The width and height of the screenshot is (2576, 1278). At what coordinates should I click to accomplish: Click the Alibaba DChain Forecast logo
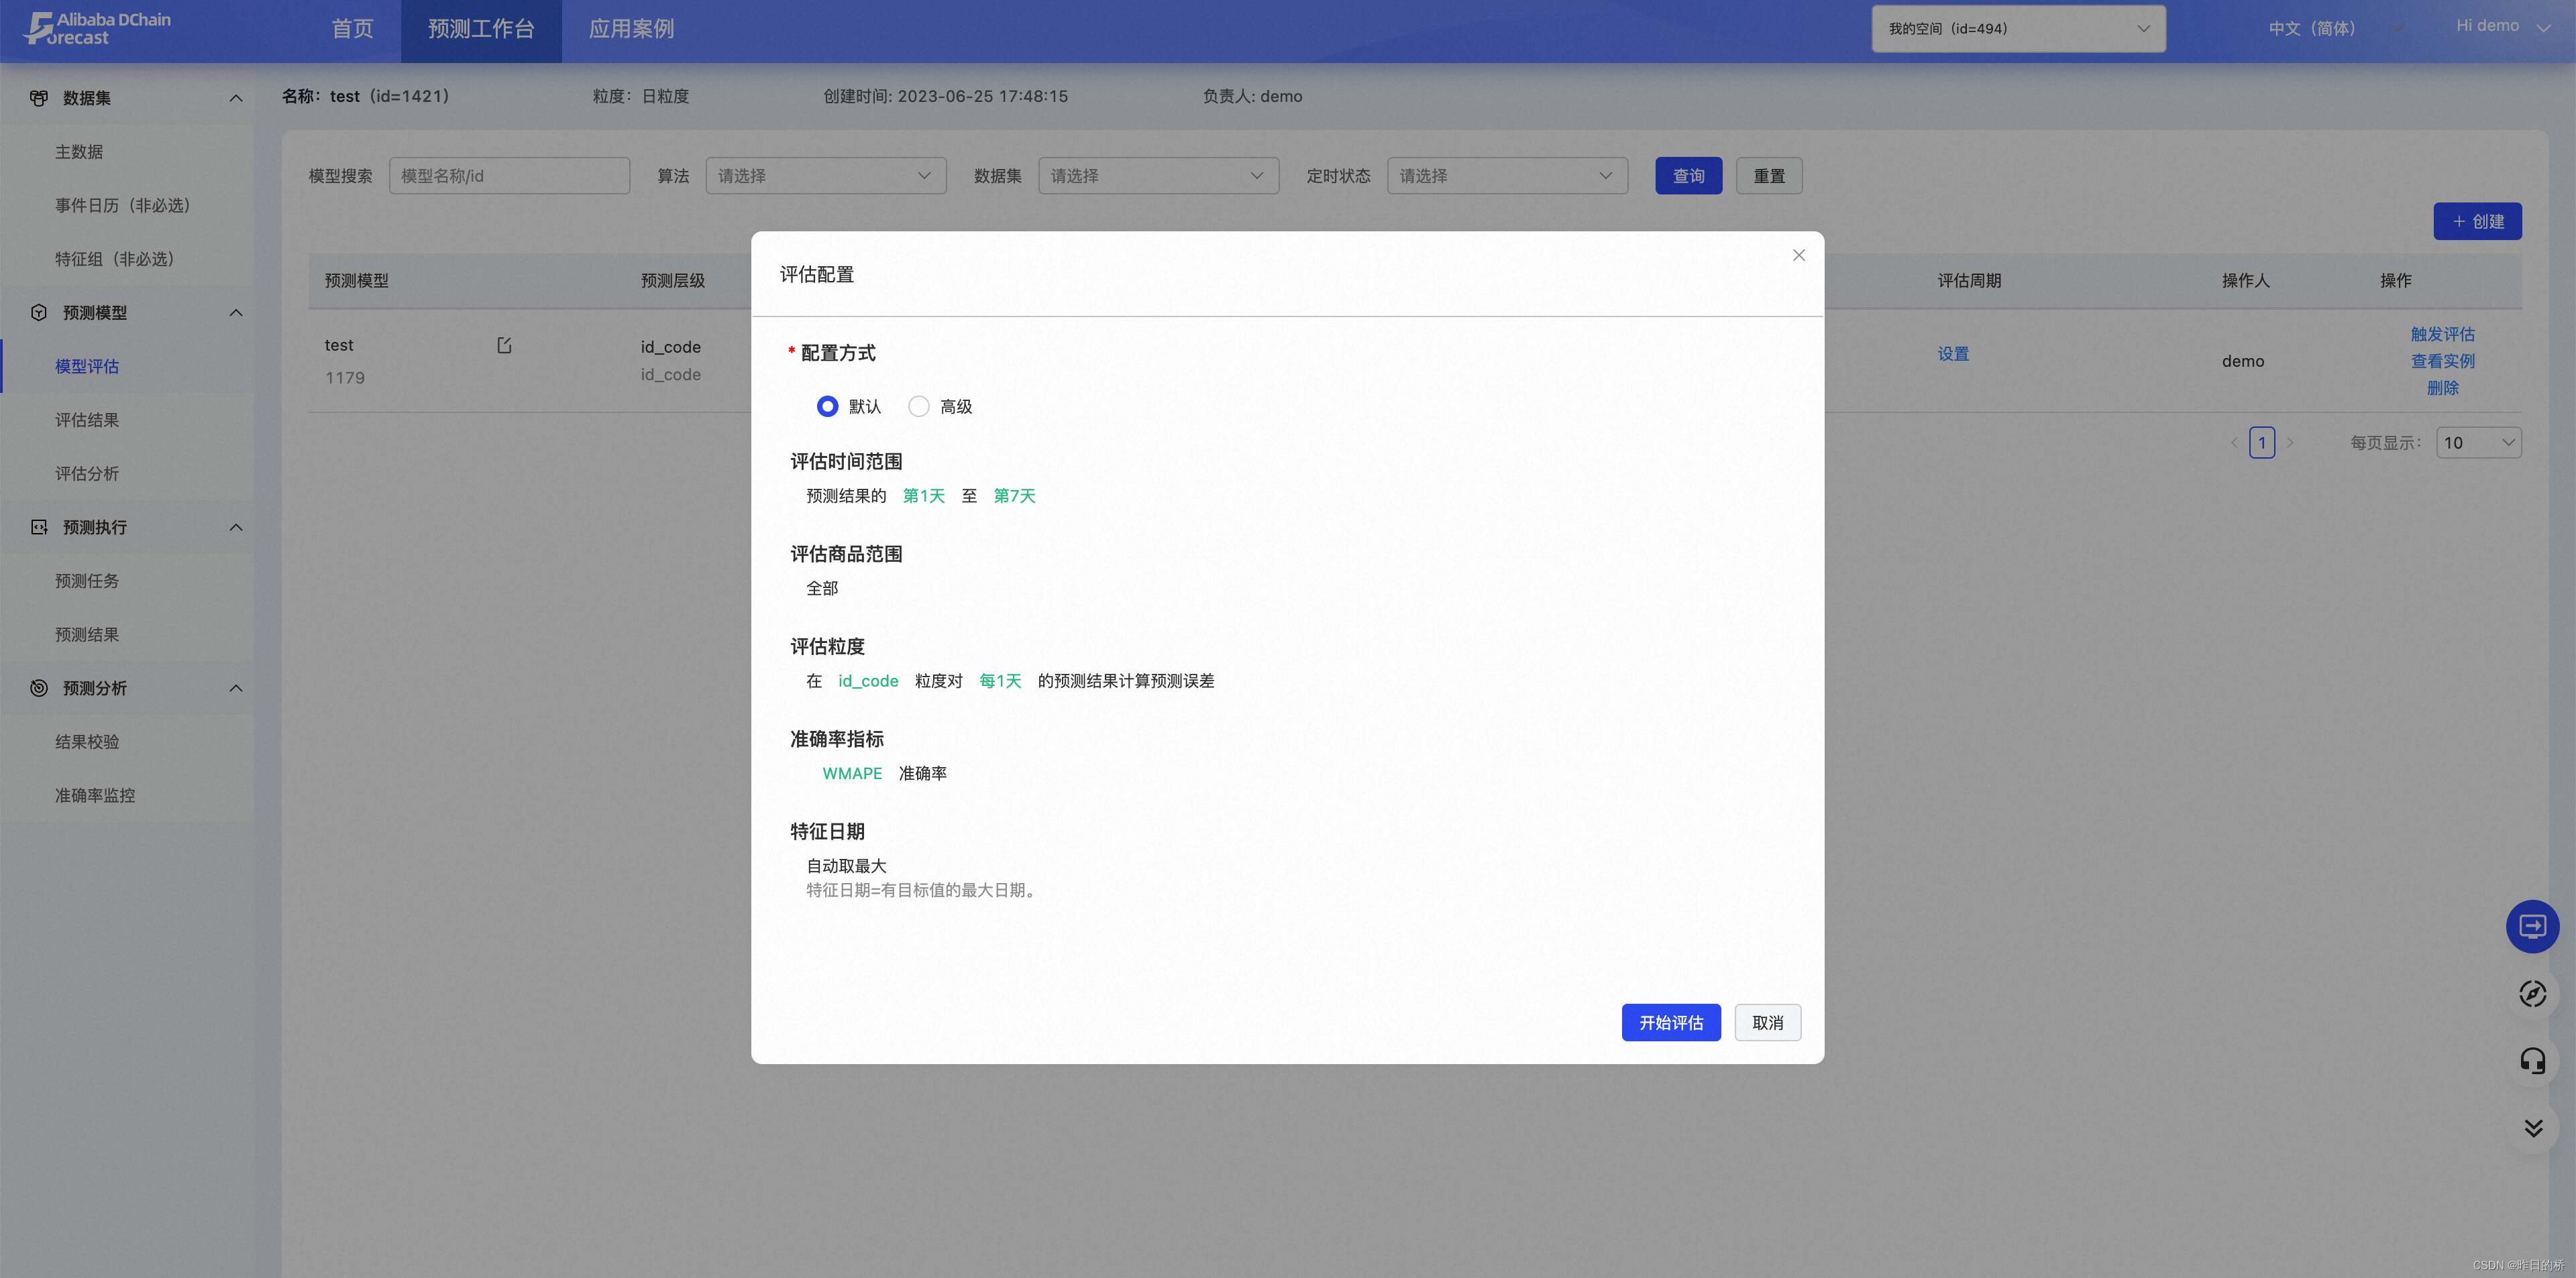point(97,28)
